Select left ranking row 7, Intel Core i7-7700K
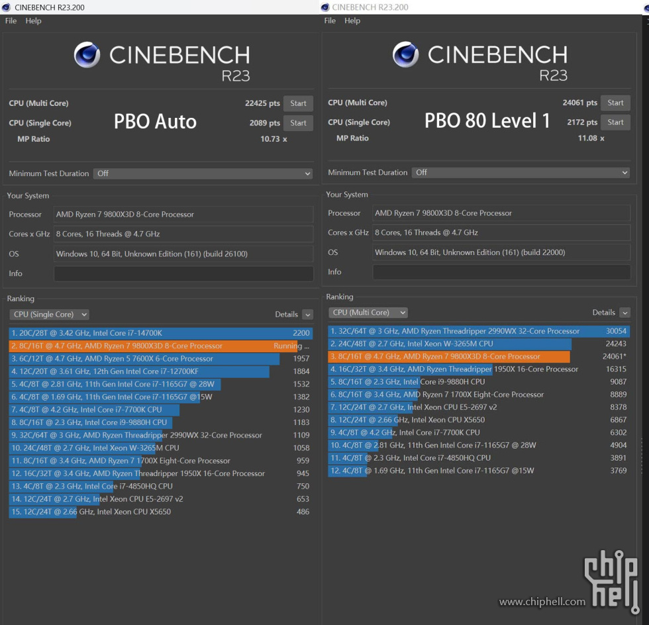The image size is (649, 625). [160, 410]
